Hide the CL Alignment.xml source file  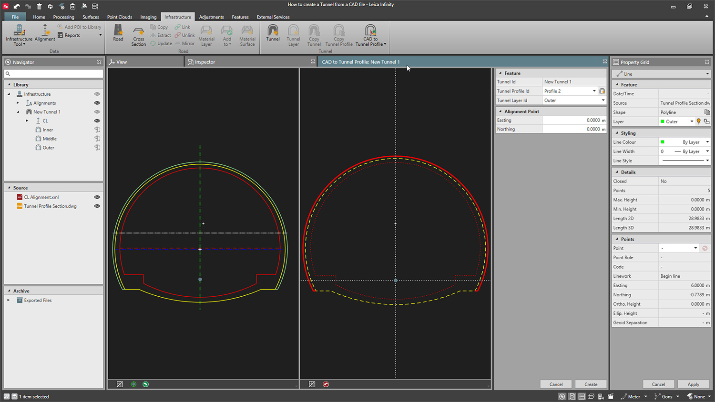click(97, 197)
